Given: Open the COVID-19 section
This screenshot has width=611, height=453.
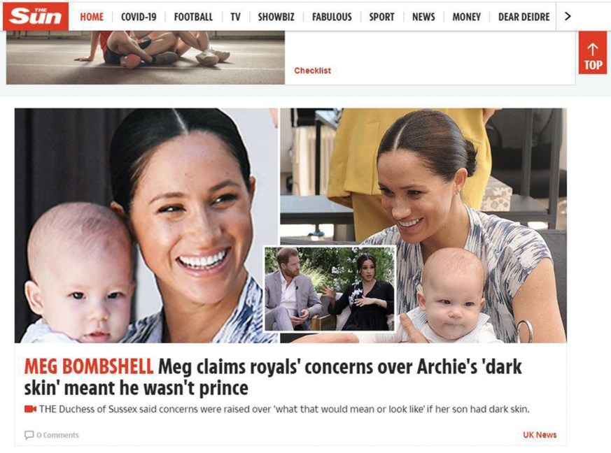Looking at the screenshot, I should click(x=139, y=17).
